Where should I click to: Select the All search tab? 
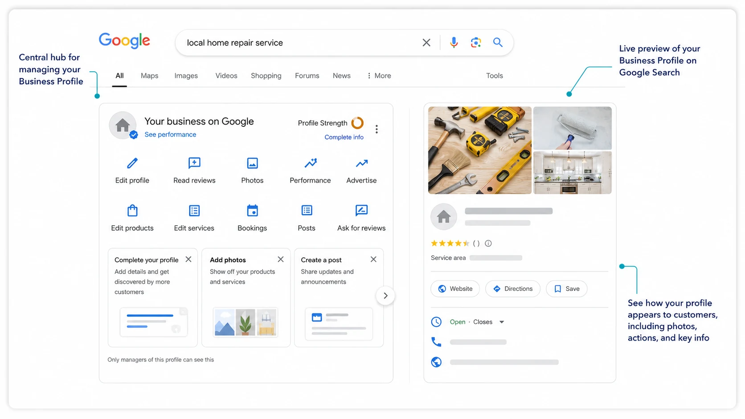[119, 76]
